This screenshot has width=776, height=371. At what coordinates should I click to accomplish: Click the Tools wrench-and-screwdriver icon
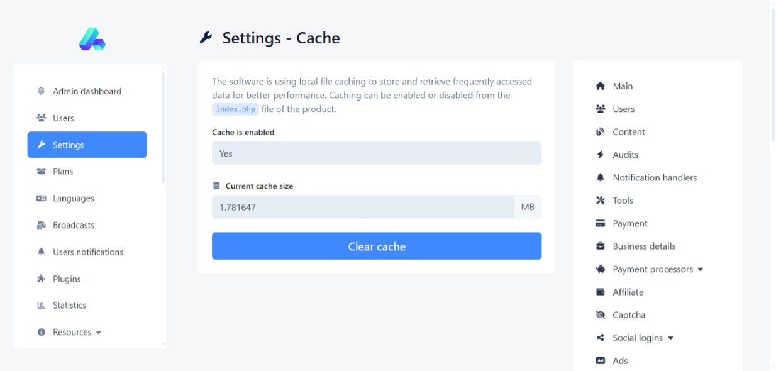click(600, 201)
